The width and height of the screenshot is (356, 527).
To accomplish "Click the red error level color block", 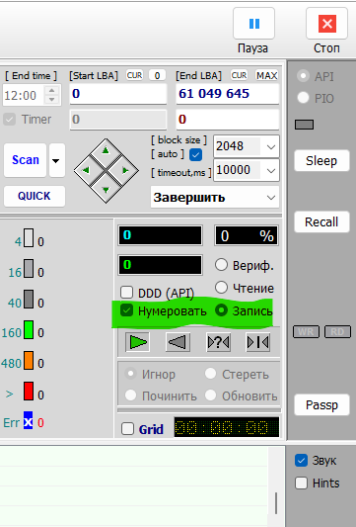I will [29, 391].
